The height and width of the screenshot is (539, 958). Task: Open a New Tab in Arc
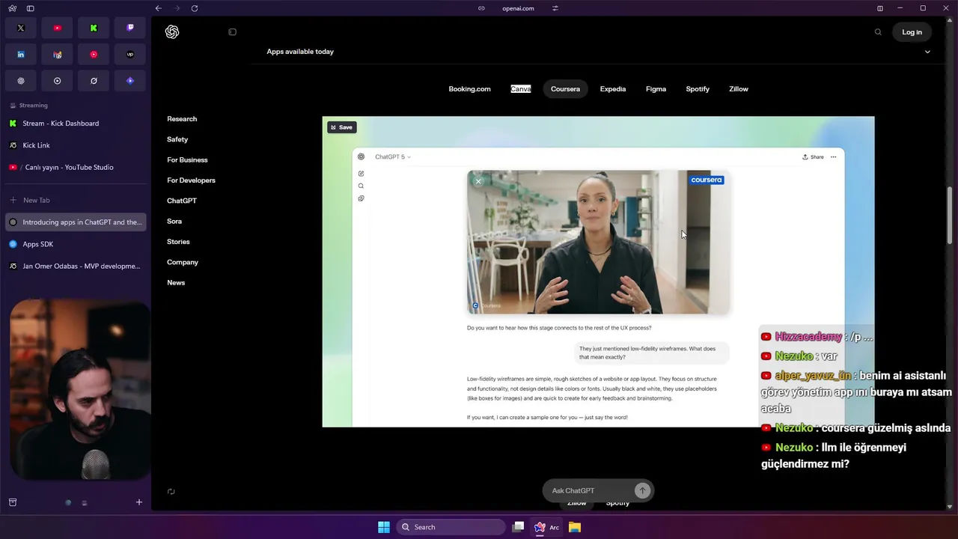[76, 200]
